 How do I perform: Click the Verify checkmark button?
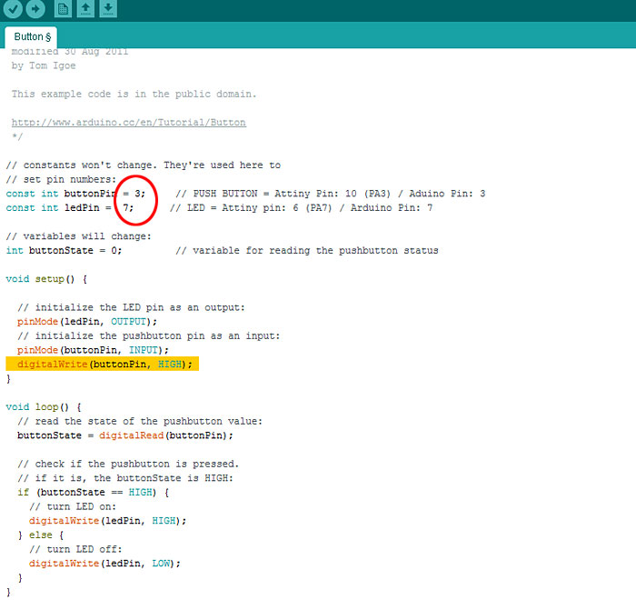click(x=13, y=8)
